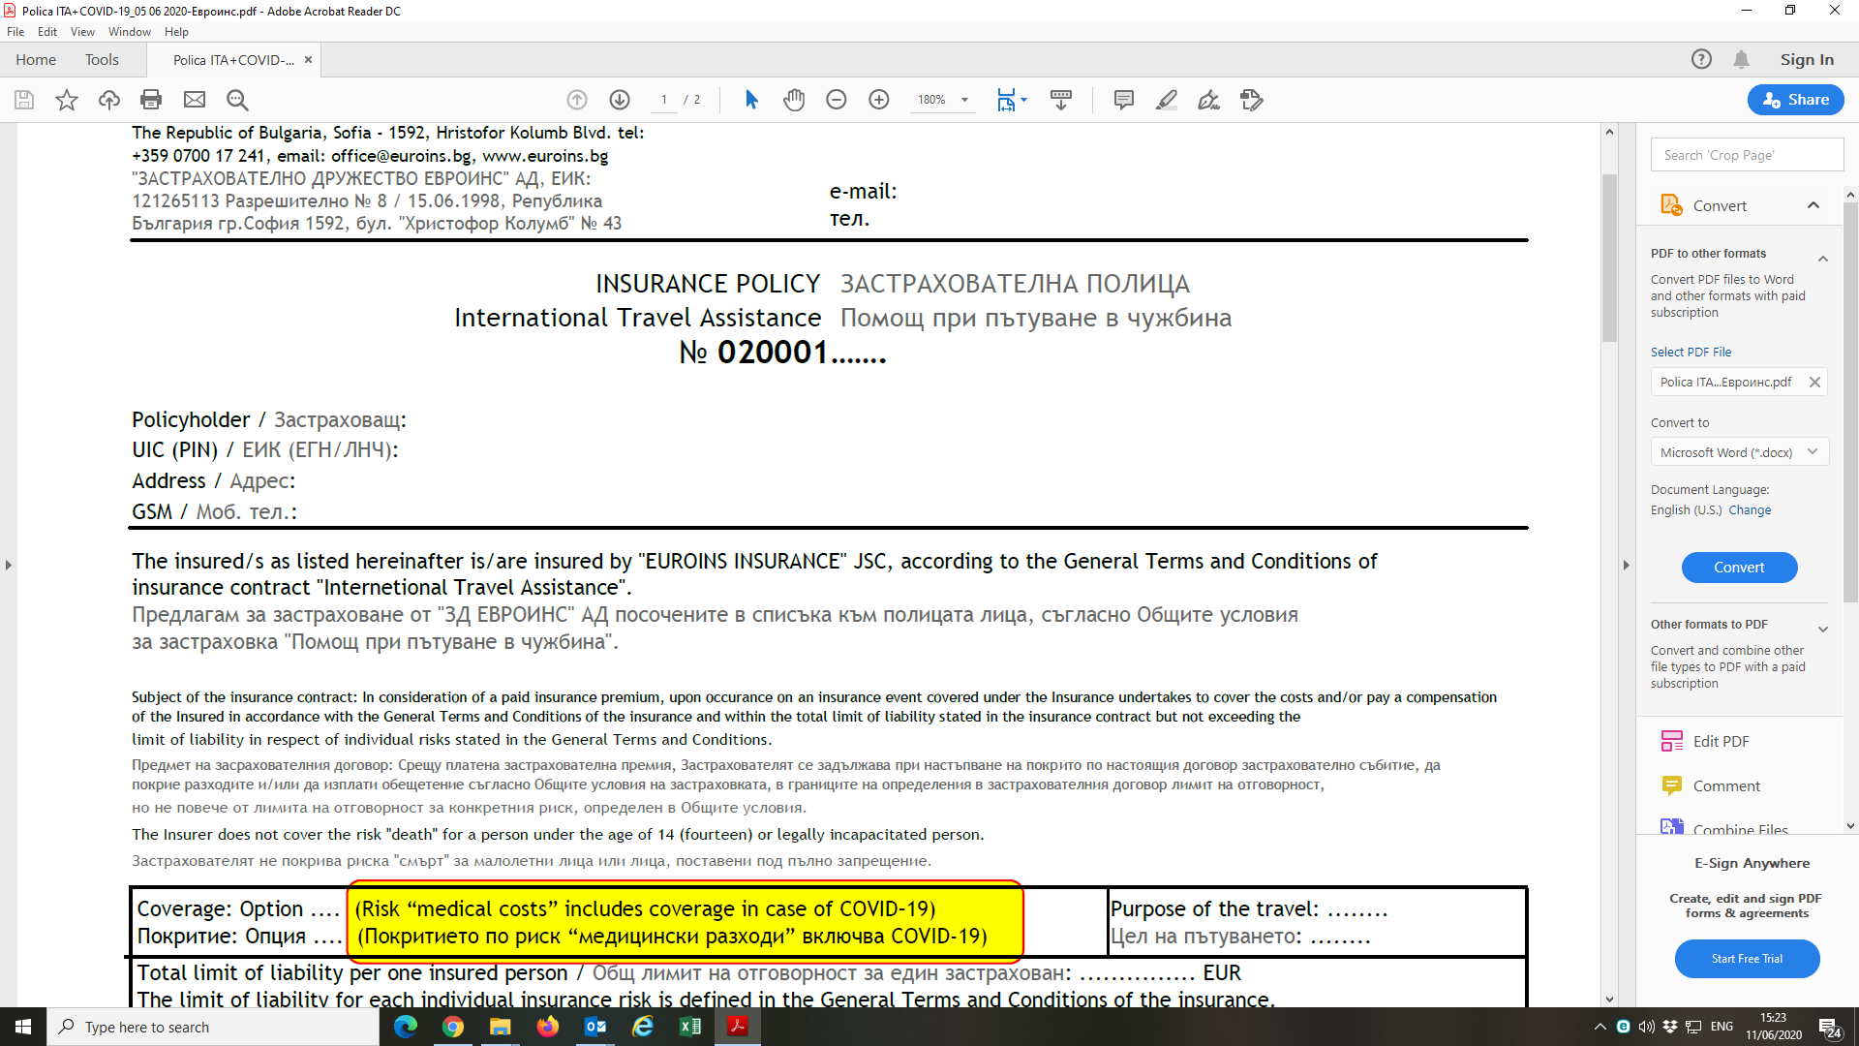Click the stamp/send for signature icon
The image size is (1859, 1046).
pyautogui.click(x=1252, y=100)
